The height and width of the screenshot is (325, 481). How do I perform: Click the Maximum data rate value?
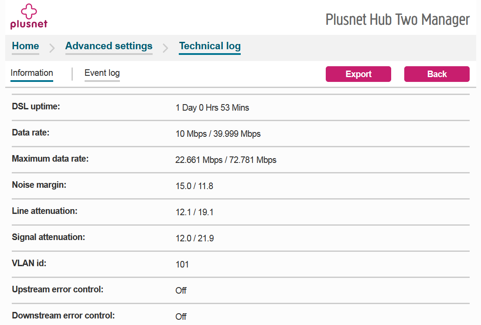(226, 160)
